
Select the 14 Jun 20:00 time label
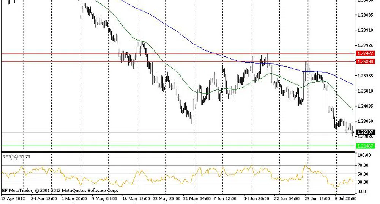click(257, 198)
